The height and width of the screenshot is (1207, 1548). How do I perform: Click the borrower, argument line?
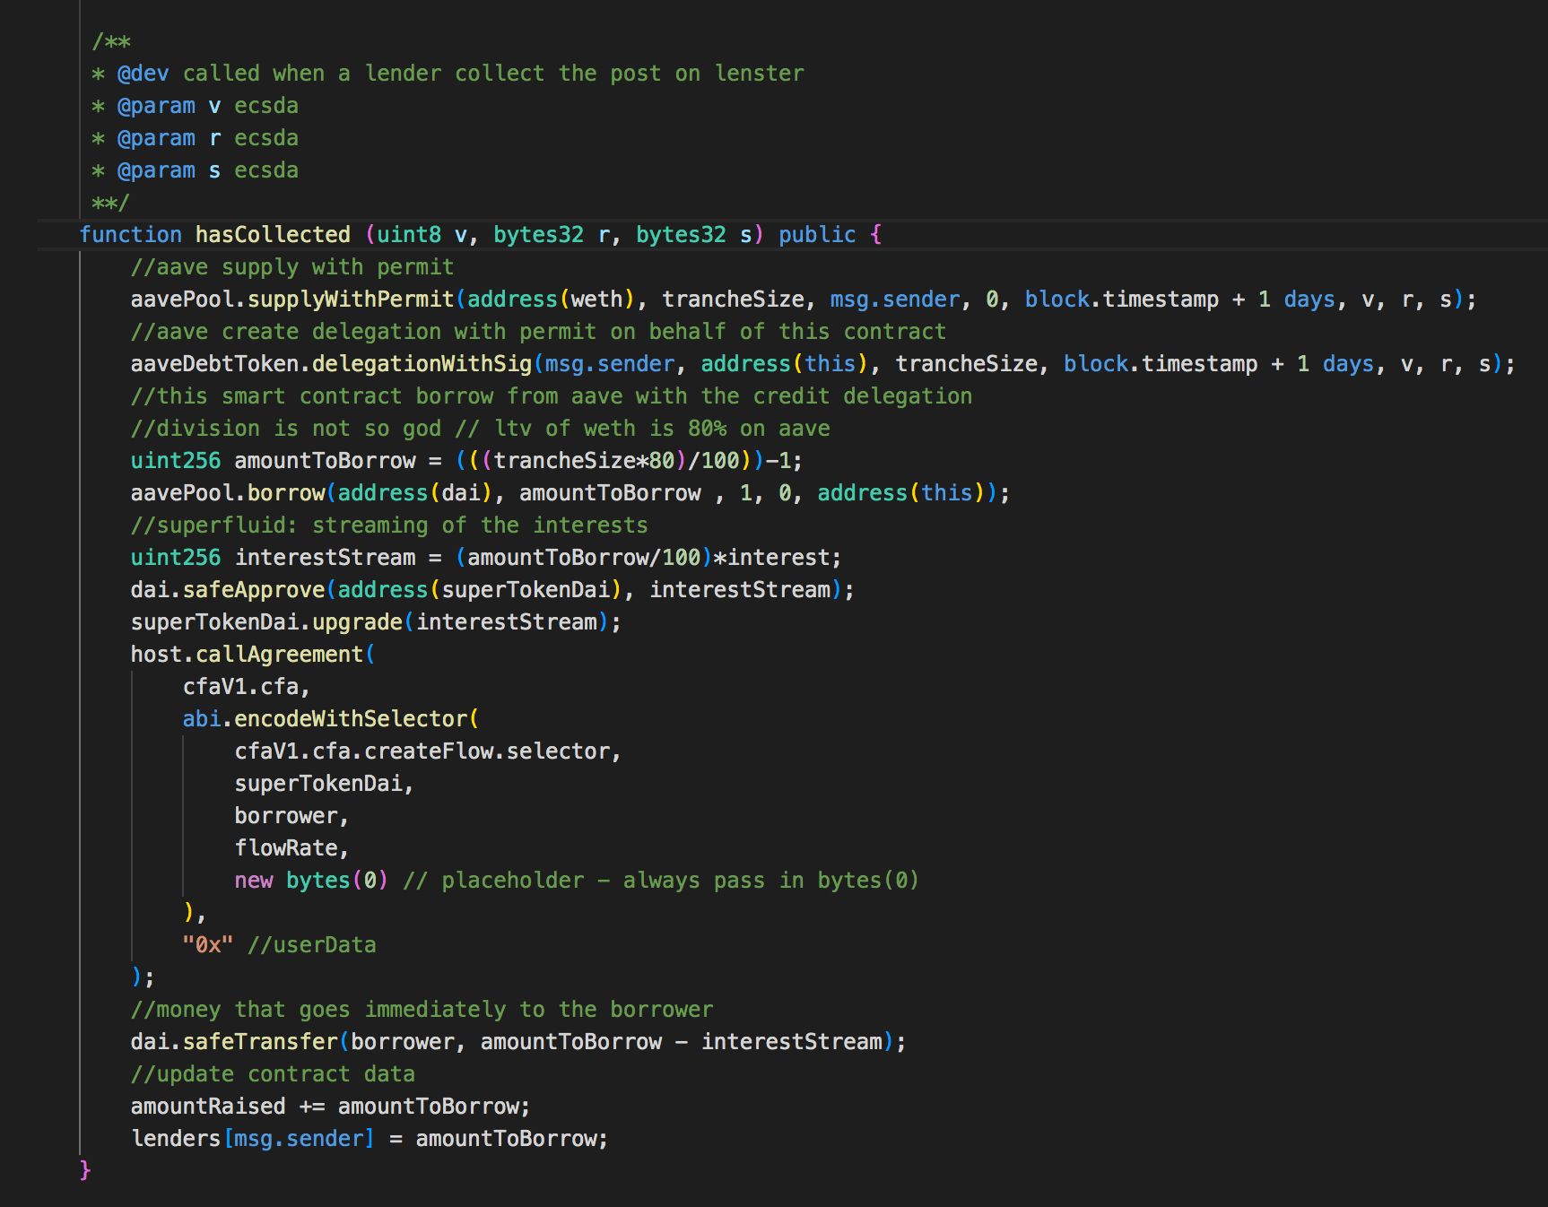pos(291,816)
